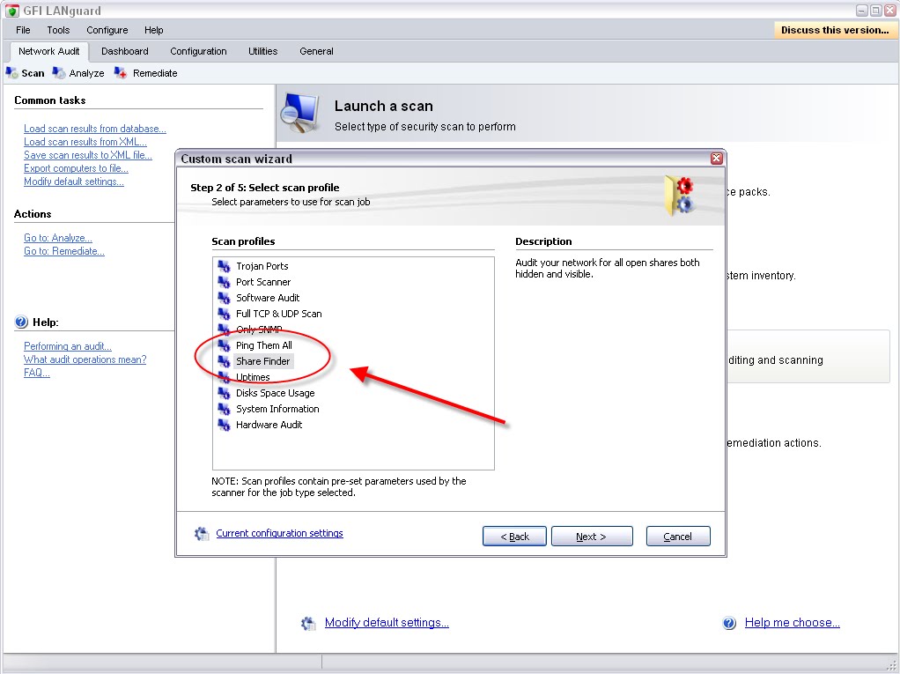900x674 pixels.
Task: Click the Disks Space Usage profile icon
Action: 224,393
